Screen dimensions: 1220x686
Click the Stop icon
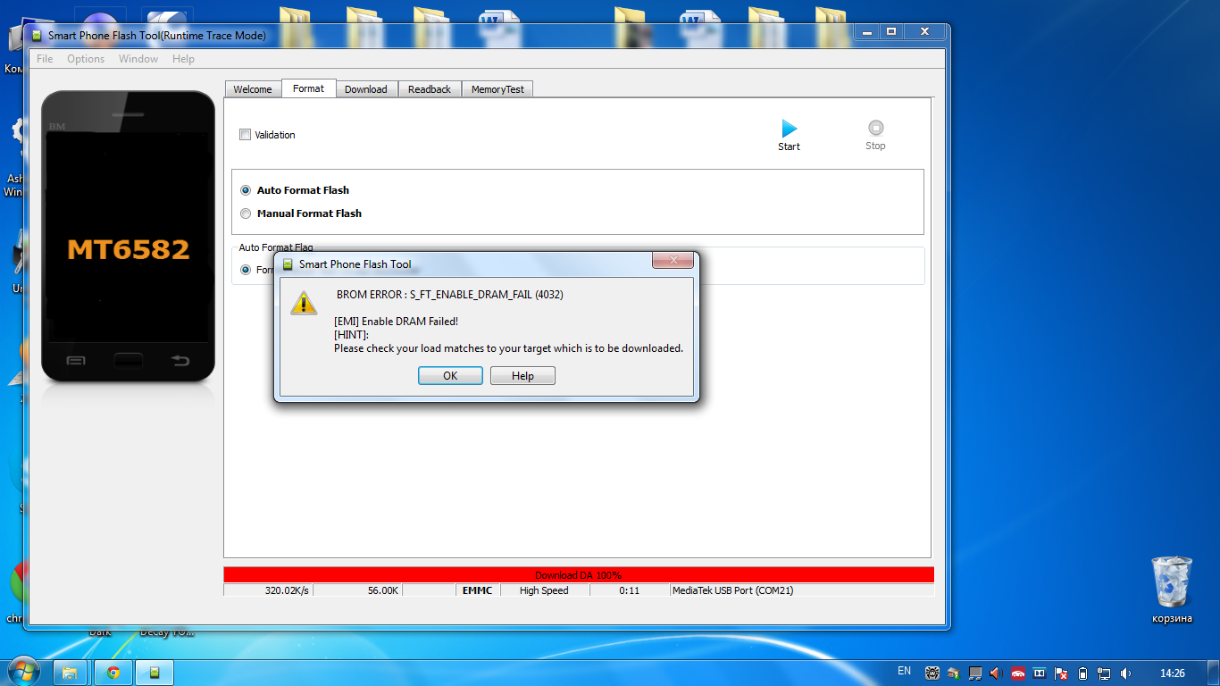pos(875,128)
